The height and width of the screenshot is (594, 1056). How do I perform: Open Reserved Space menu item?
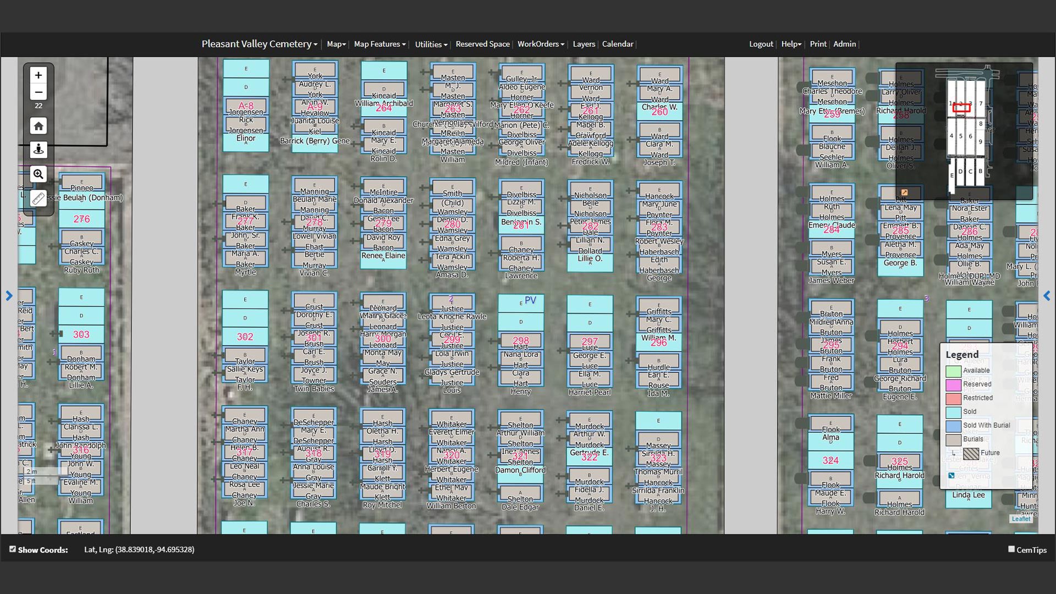click(x=482, y=44)
